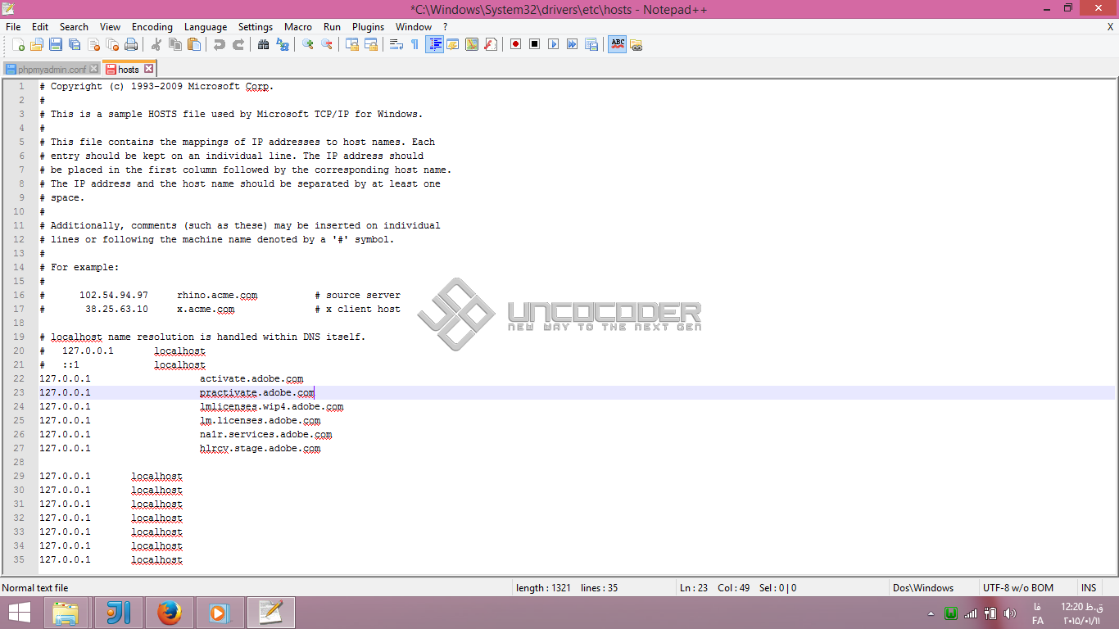The width and height of the screenshot is (1119, 629).
Task: Zoom in using the magnifier plus icon
Action: 307,44
